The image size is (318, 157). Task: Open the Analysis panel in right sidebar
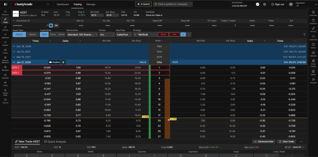click(313, 81)
